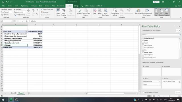Toggle Field Headers display
Screen dimensions: 182x102
(167, 12)
